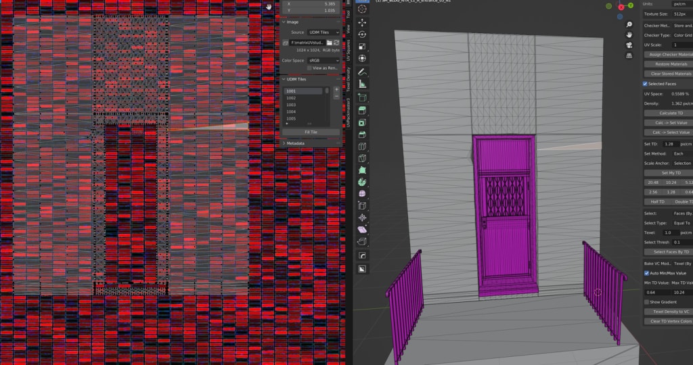The height and width of the screenshot is (365, 693).
Task: Switch to the UVPackmaster3 sidebar tab
Action: click(x=349, y=113)
